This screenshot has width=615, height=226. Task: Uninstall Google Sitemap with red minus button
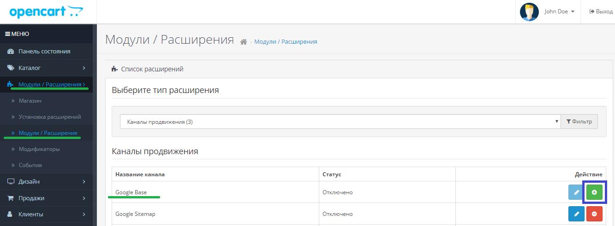pyautogui.click(x=594, y=214)
